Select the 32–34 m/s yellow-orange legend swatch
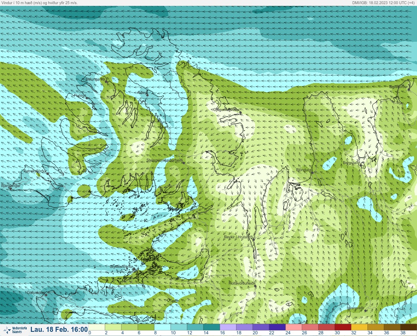 359,327
